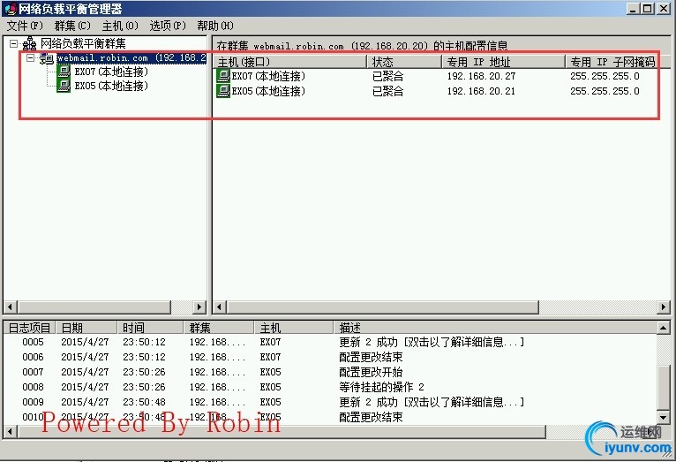Sort by 主机(接口) column header
Screen dimensions: 676x462
tap(291, 62)
